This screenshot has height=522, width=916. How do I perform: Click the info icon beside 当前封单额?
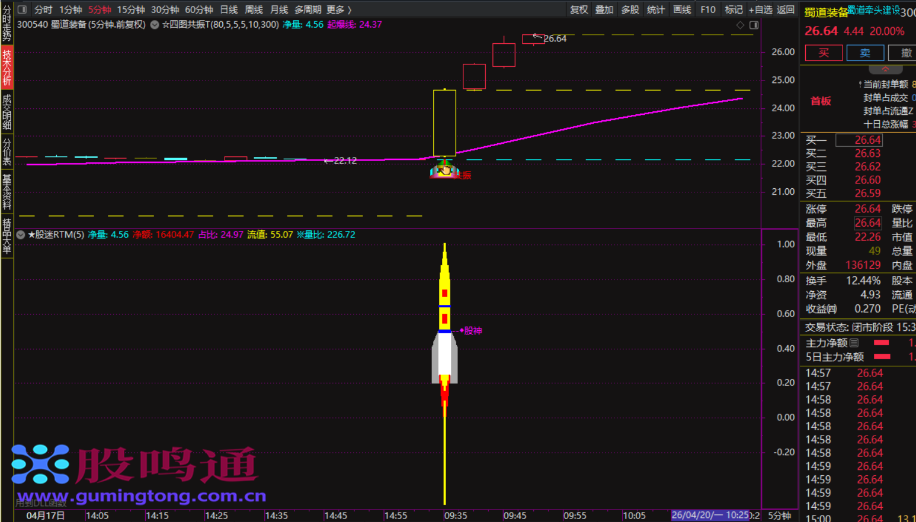pyautogui.click(x=860, y=85)
